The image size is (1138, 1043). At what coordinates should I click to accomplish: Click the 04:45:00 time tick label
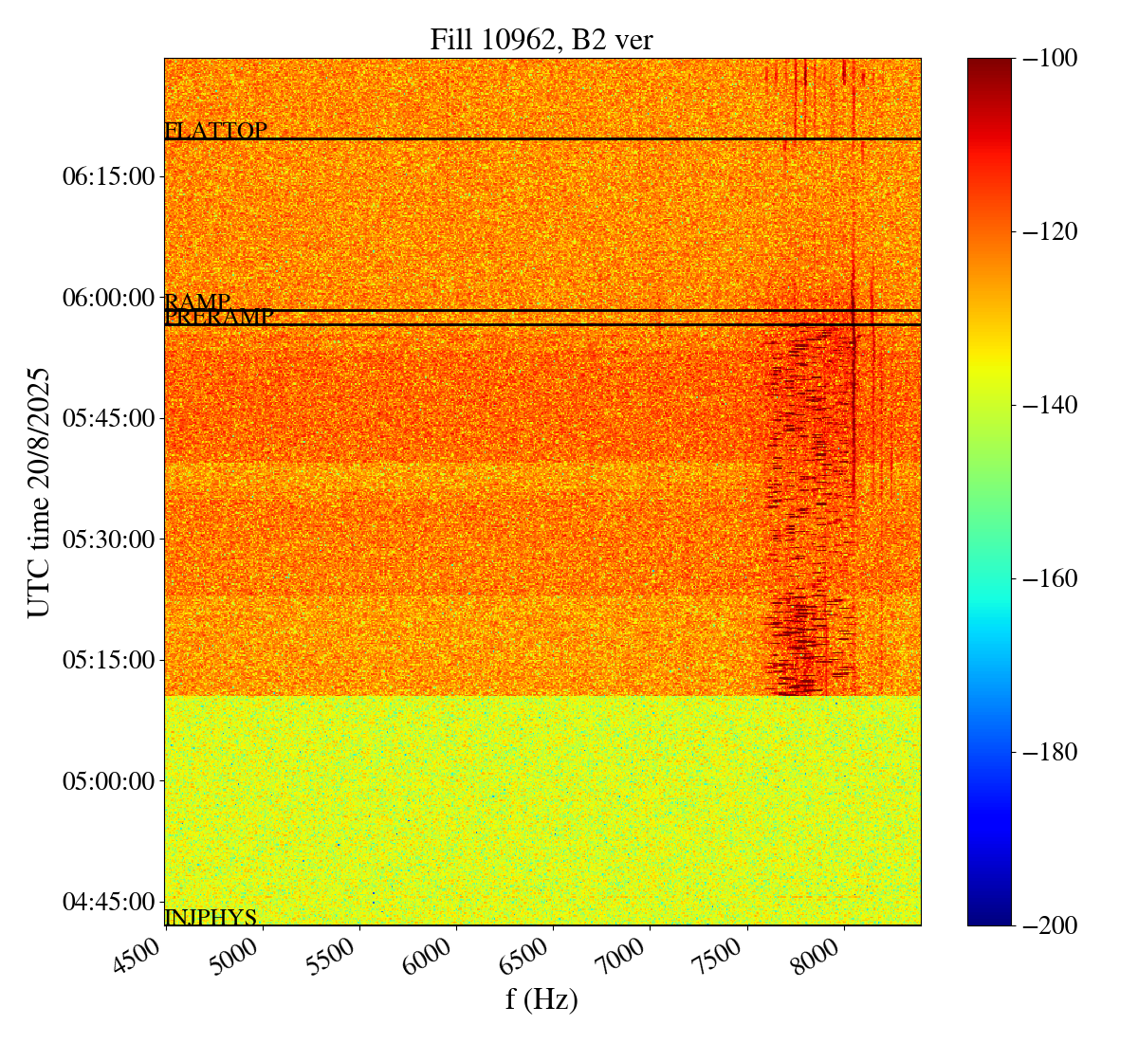click(x=108, y=901)
